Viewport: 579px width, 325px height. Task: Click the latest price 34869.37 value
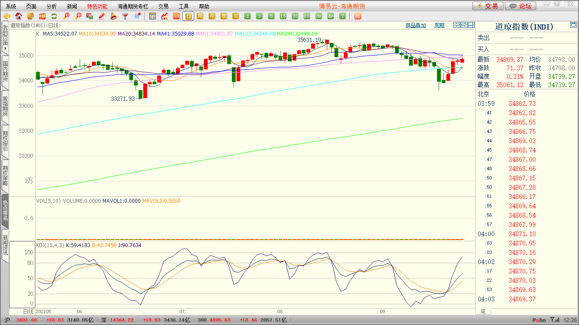(510, 60)
